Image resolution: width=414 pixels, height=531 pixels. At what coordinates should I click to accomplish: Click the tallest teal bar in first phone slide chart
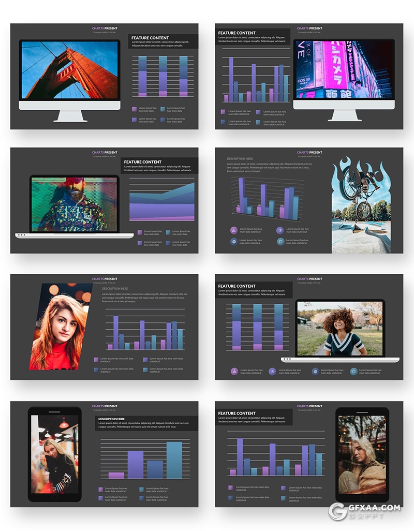[x=174, y=460]
